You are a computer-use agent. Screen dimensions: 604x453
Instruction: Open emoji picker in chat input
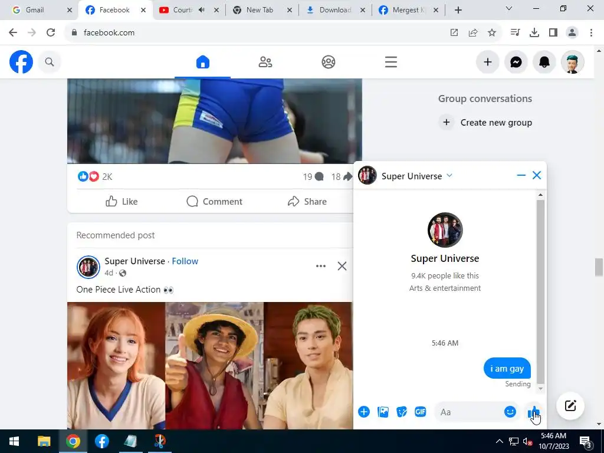pos(510,412)
